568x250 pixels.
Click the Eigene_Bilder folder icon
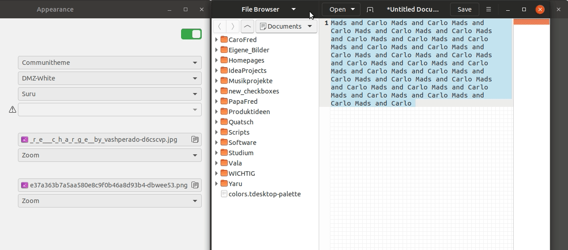point(224,50)
